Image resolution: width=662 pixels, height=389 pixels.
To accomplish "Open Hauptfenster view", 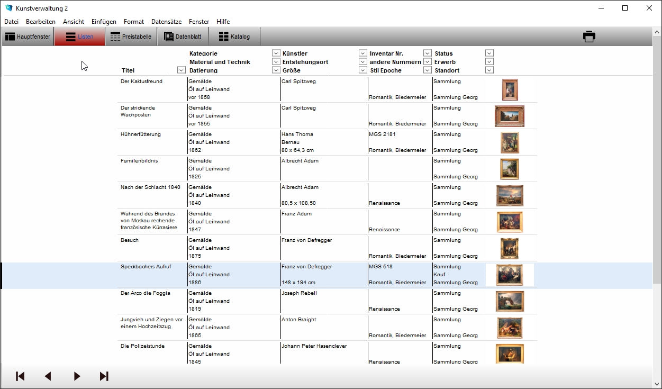I will coord(28,37).
